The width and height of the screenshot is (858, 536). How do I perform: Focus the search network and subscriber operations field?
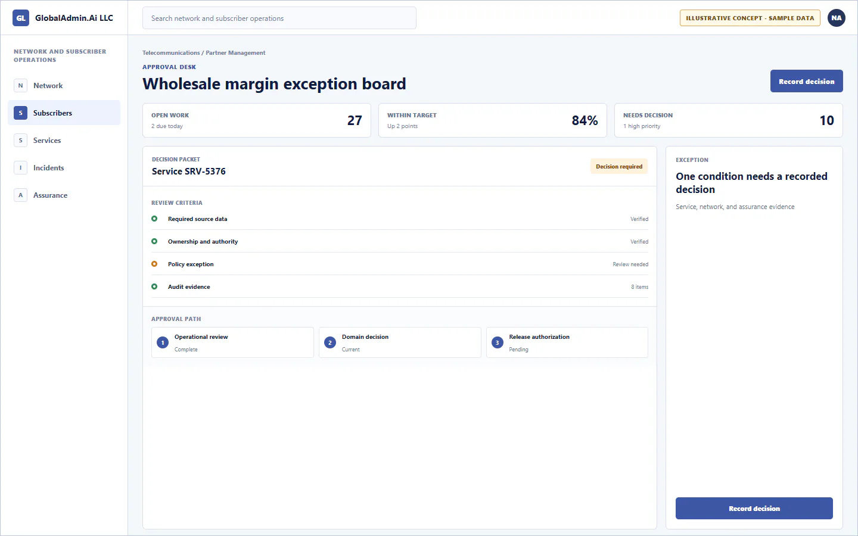(x=279, y=18)
